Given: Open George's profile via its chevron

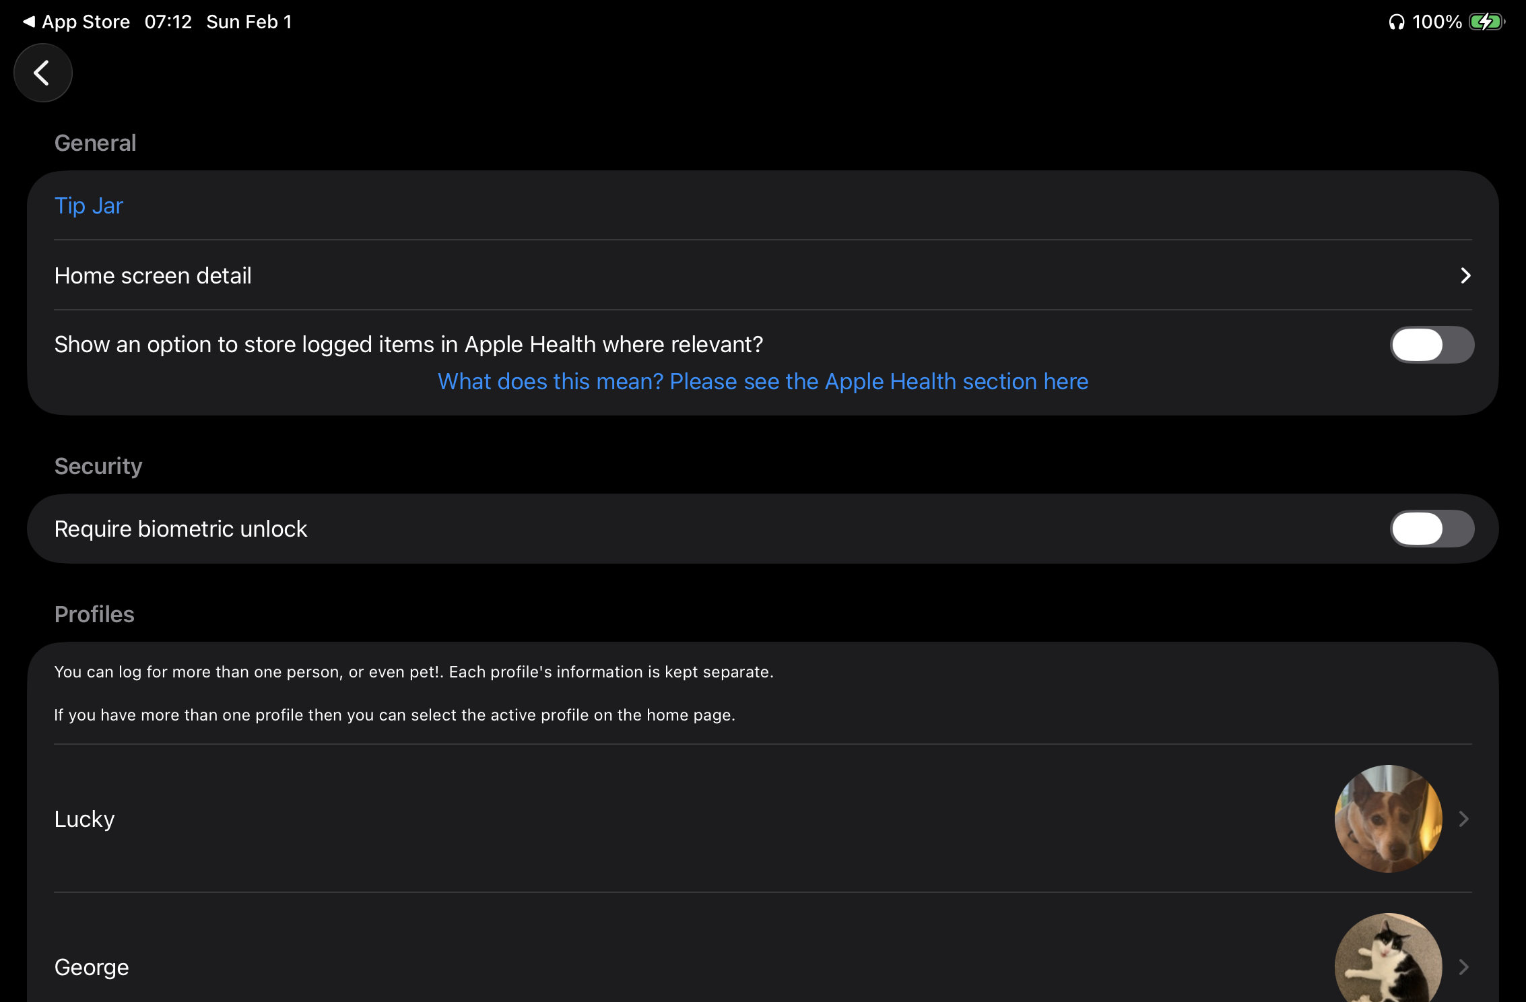Looking at the screenshot, I should click(x=1464, y=968).
